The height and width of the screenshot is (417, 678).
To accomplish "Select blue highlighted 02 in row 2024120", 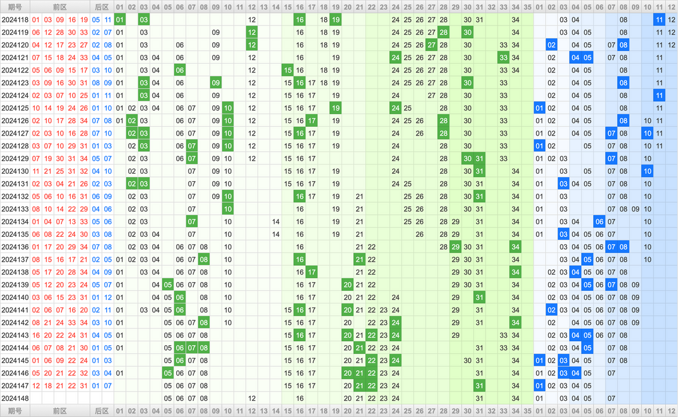I will point(552,45).
